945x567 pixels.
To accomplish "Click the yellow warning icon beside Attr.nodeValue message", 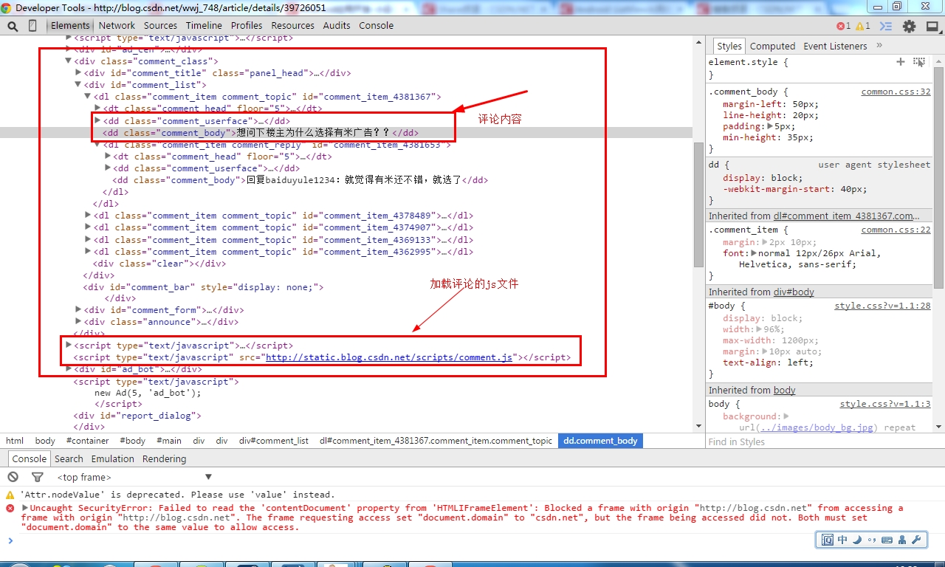I will (10, 495).
